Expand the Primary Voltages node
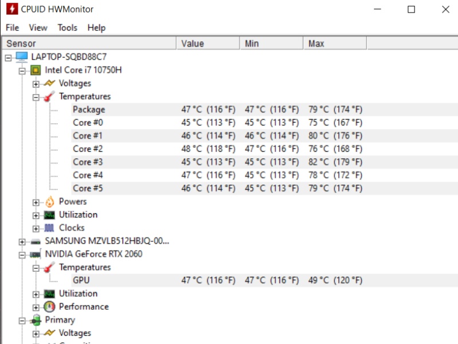This screenshot has width=458, height=344. tap(35, 334)
